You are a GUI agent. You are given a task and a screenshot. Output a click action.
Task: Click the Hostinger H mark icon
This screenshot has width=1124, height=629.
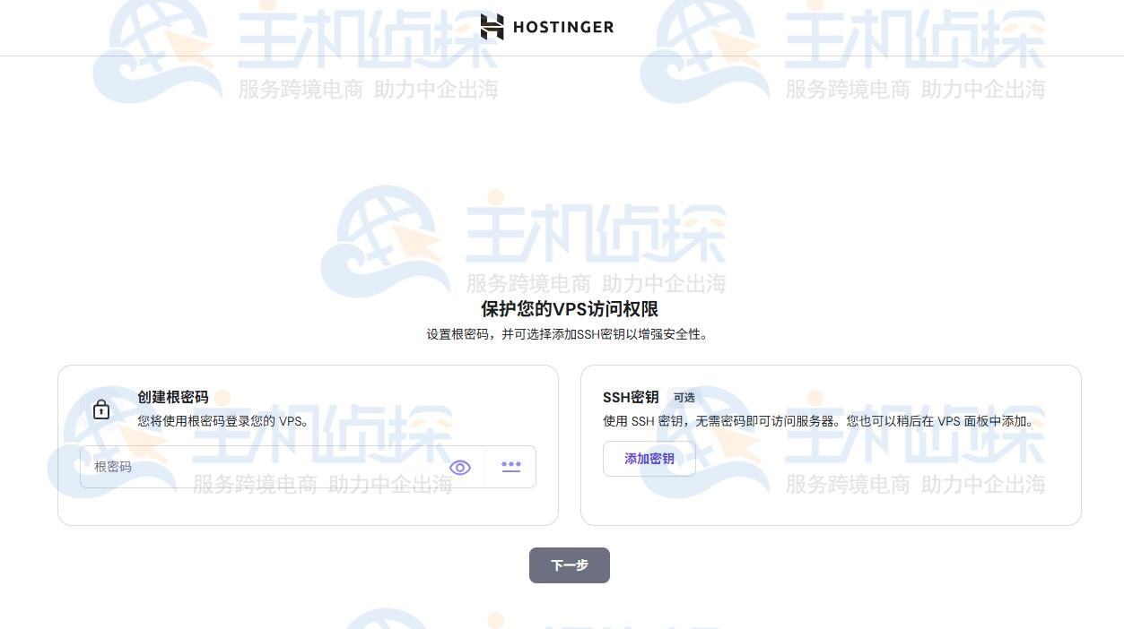[x=492, y=27]
